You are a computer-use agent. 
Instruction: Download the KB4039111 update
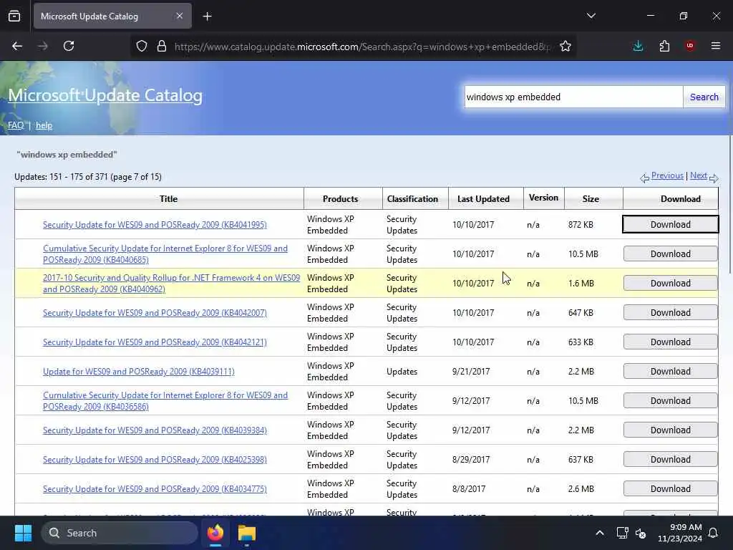click(670, 372)
